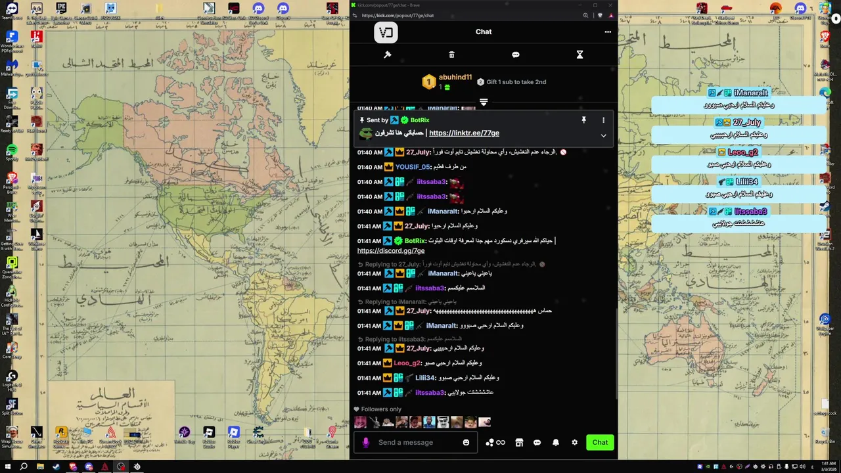The height and width of the screenshot is (473, 841).
Task: Open chat settings gear icon
Action: point(574,442)
